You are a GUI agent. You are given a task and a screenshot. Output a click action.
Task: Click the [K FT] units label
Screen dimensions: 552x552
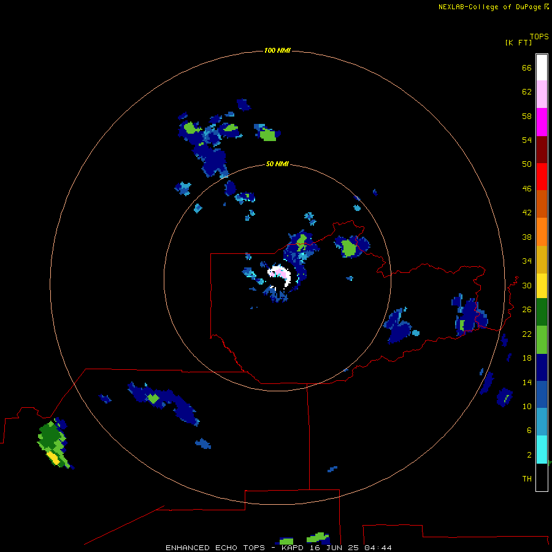click(518, 43)
